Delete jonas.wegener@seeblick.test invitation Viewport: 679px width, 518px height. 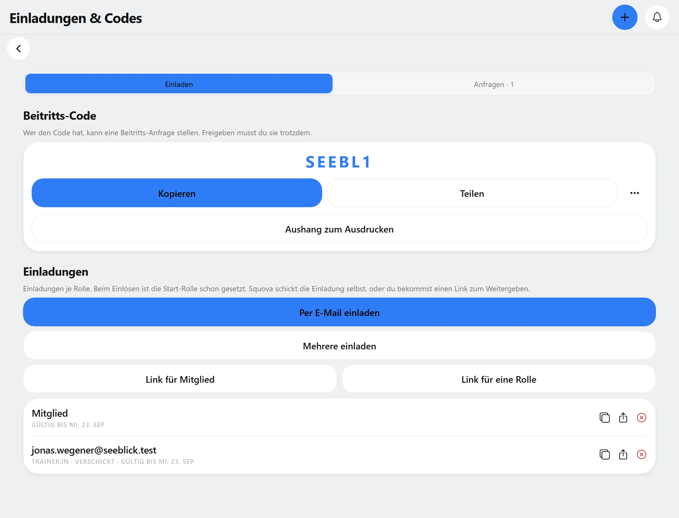[x=641, y=454]
